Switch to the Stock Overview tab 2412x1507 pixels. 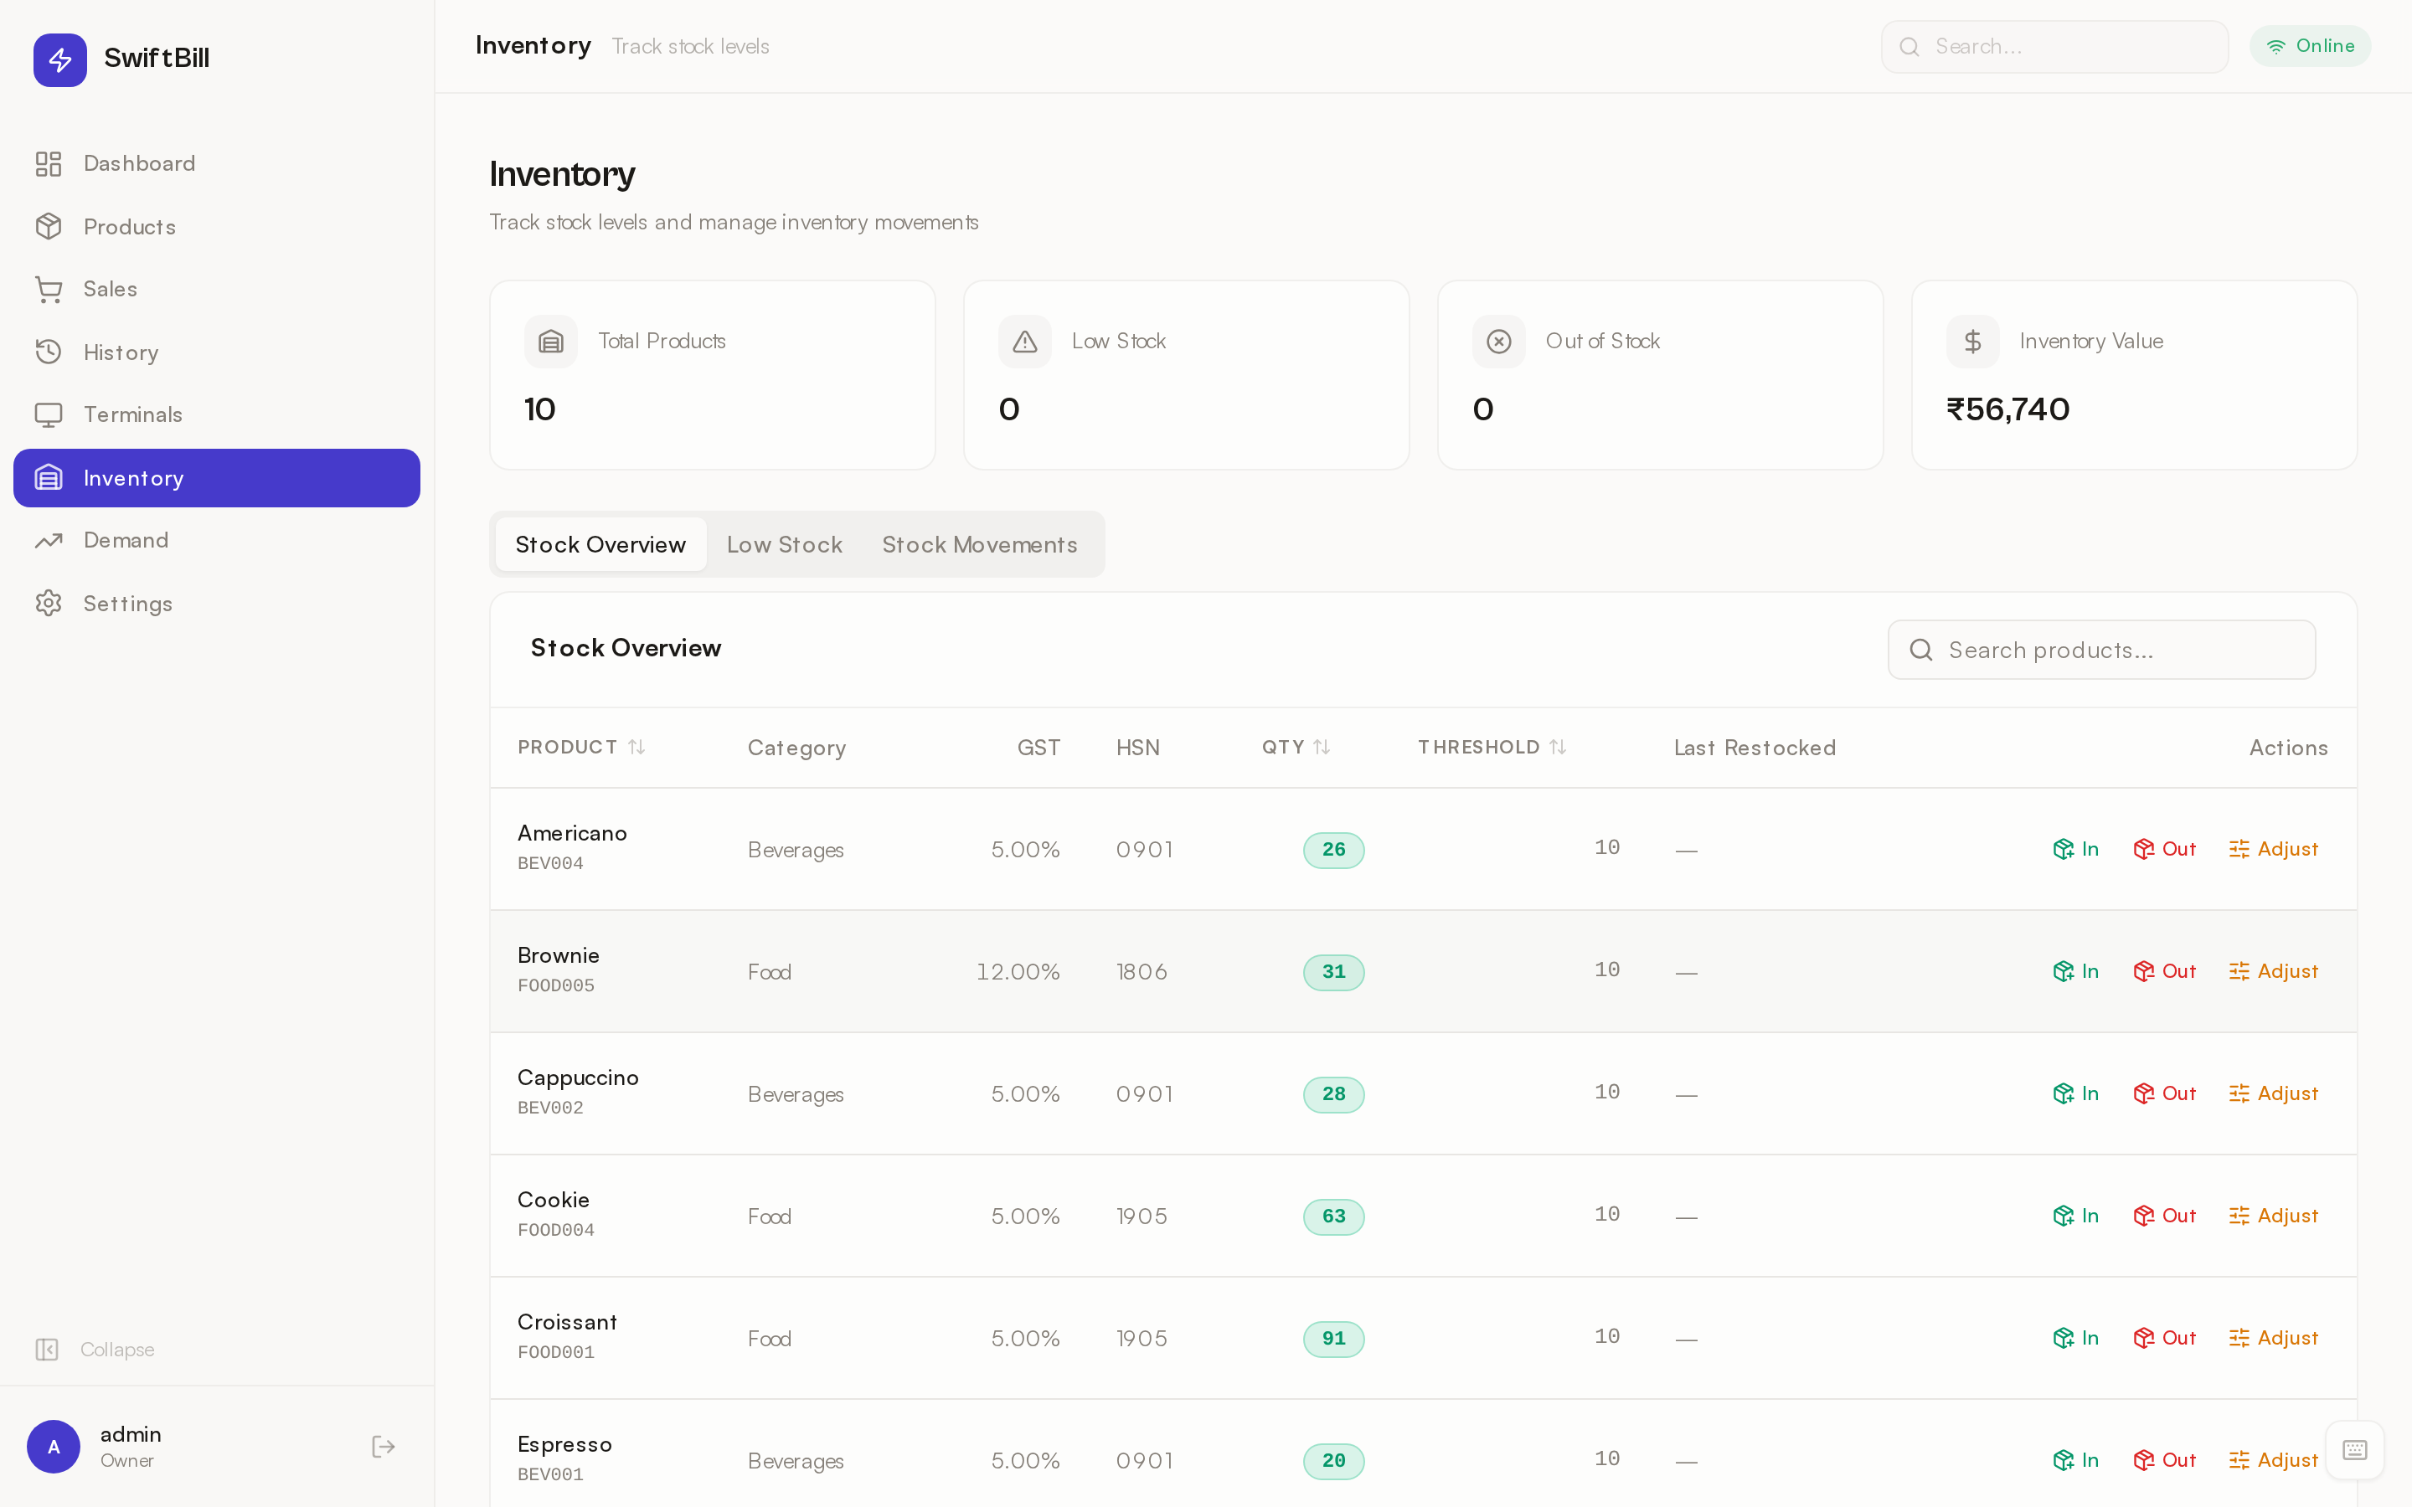coord(601,544)
